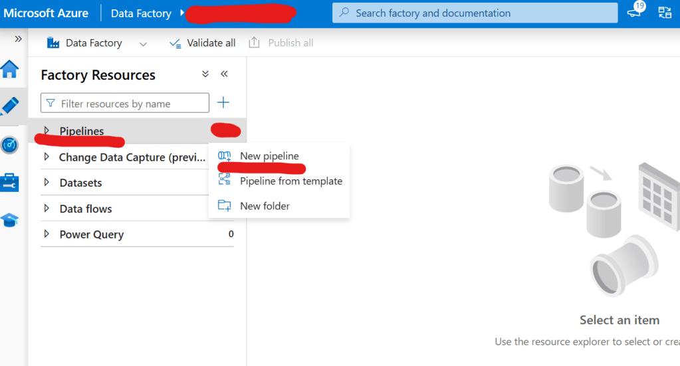Click the notifications icon with badge 19
Image resolution: width=680 pixels, height=366 pixels.
634,12
